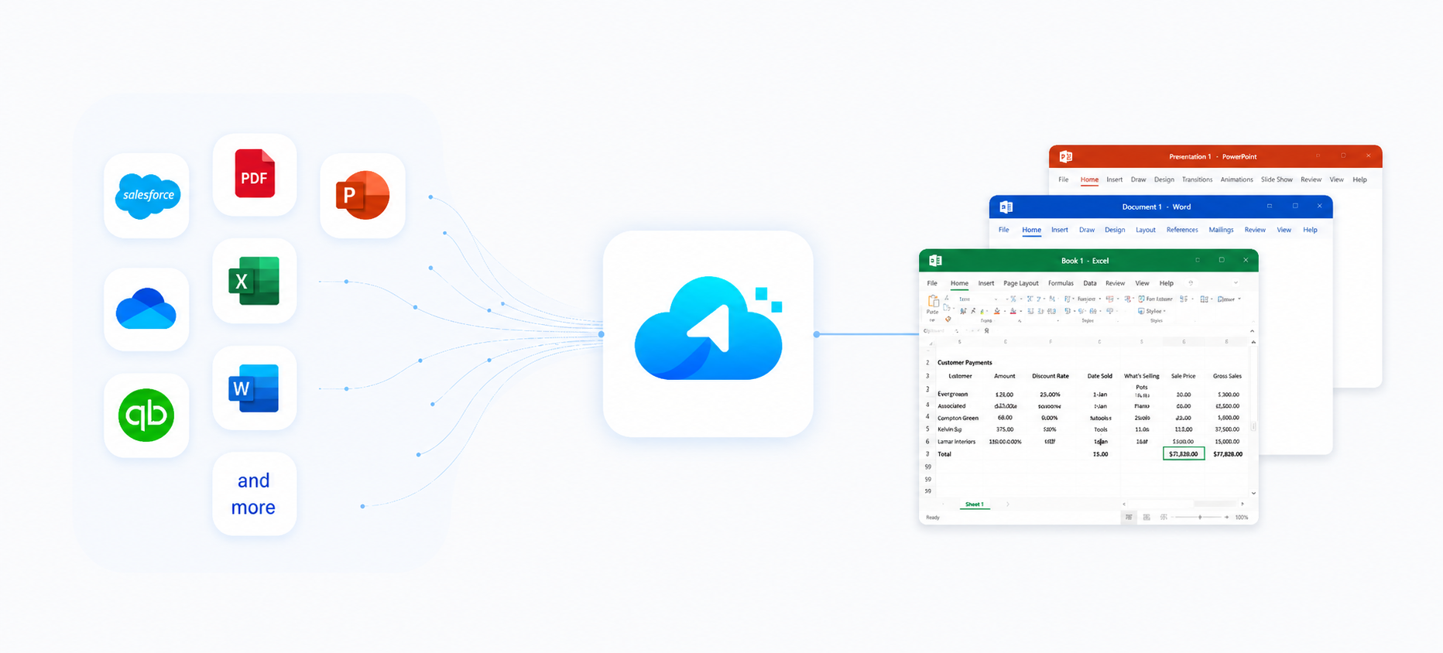
Task: Open the Page Layout tab in Excel
Action: click(1021, 283)
